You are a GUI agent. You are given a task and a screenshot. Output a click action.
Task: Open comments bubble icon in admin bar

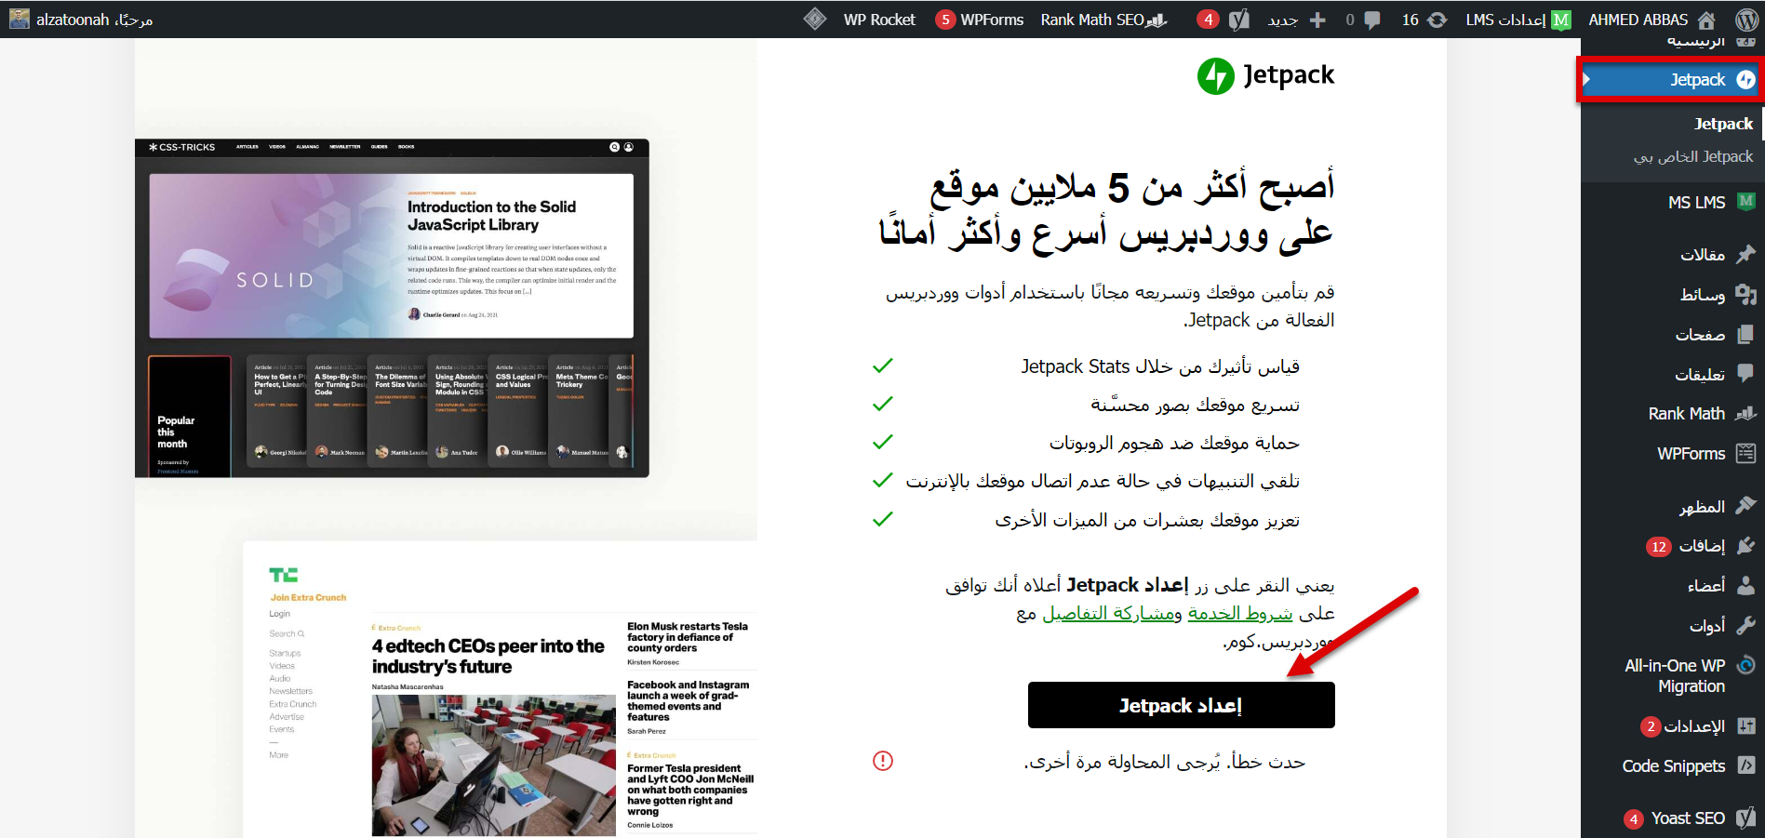[1371, 20]
